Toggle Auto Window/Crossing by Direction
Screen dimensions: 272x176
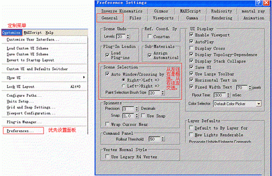(x=107, y=74)
